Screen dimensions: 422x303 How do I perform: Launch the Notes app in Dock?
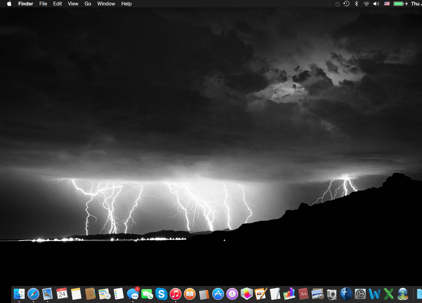click(x=76, y=294)
